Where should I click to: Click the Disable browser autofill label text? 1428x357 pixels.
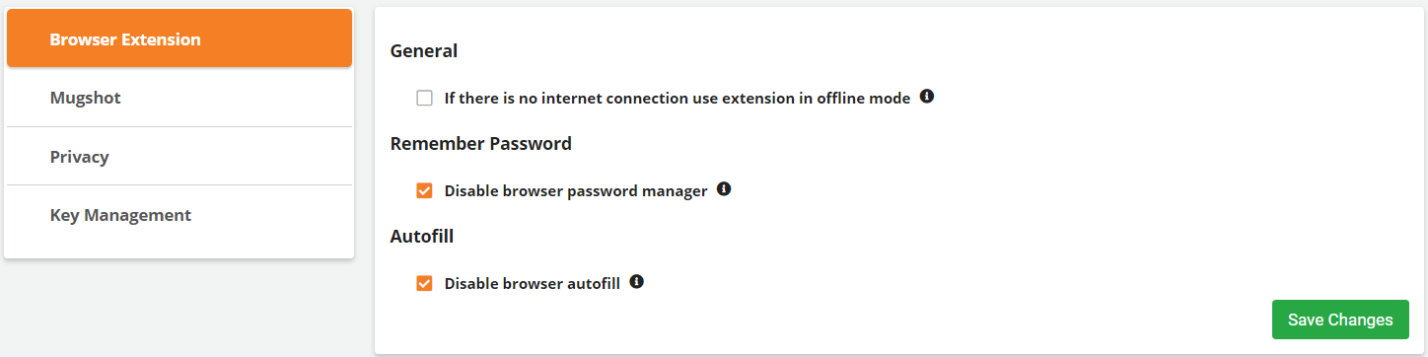[x=533, y=284]
